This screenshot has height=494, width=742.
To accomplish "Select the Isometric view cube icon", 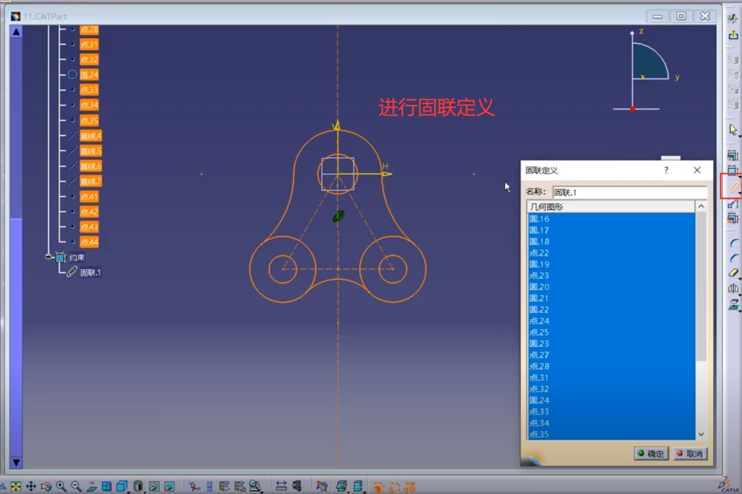I will click(x=122, y=486).
